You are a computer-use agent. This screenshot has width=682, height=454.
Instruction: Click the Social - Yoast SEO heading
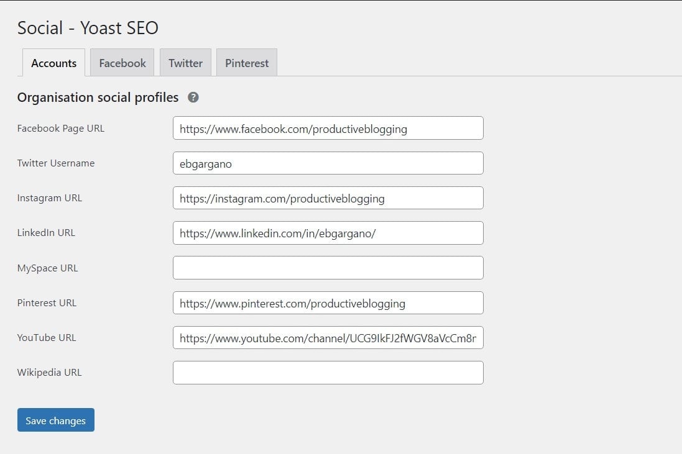[88, 28]
